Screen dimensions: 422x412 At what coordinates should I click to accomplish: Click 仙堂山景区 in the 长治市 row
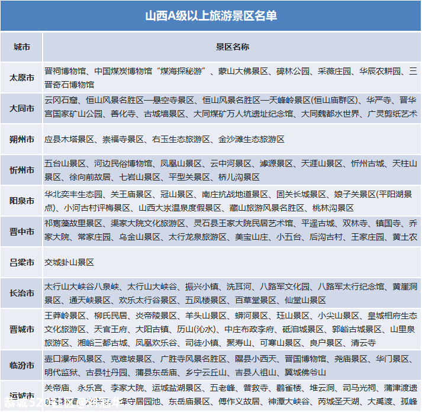click(x=305, y=300)
